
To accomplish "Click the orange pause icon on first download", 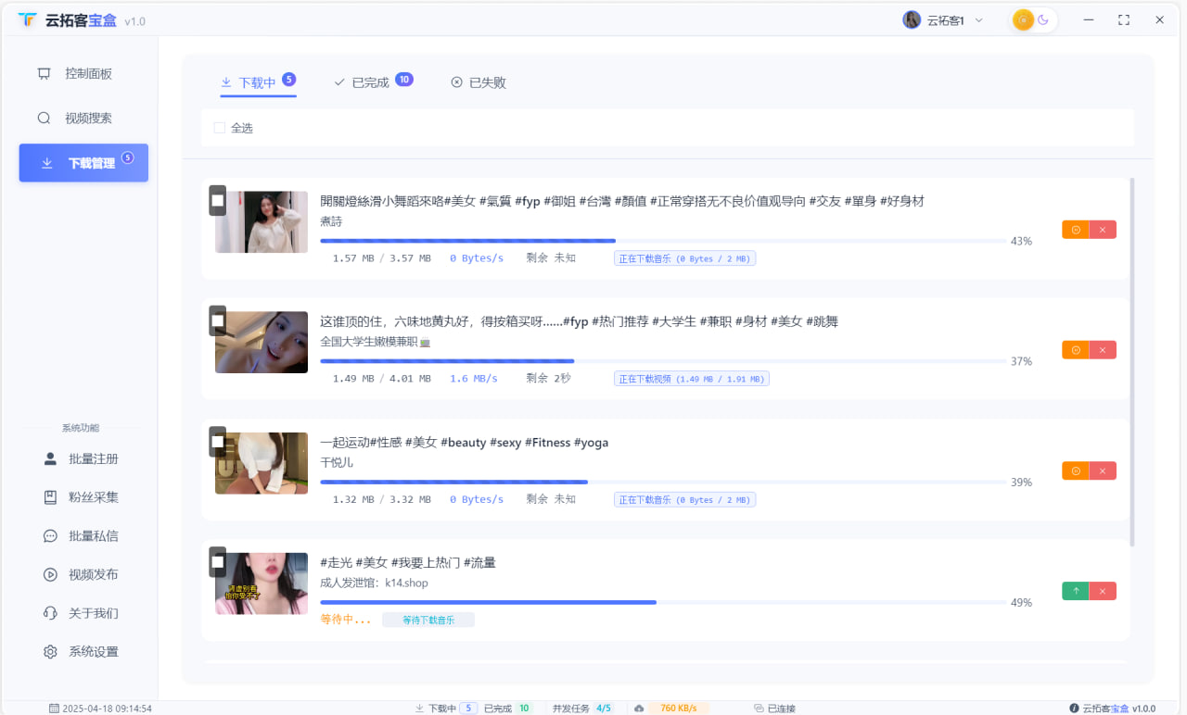I will [1075, 230].
